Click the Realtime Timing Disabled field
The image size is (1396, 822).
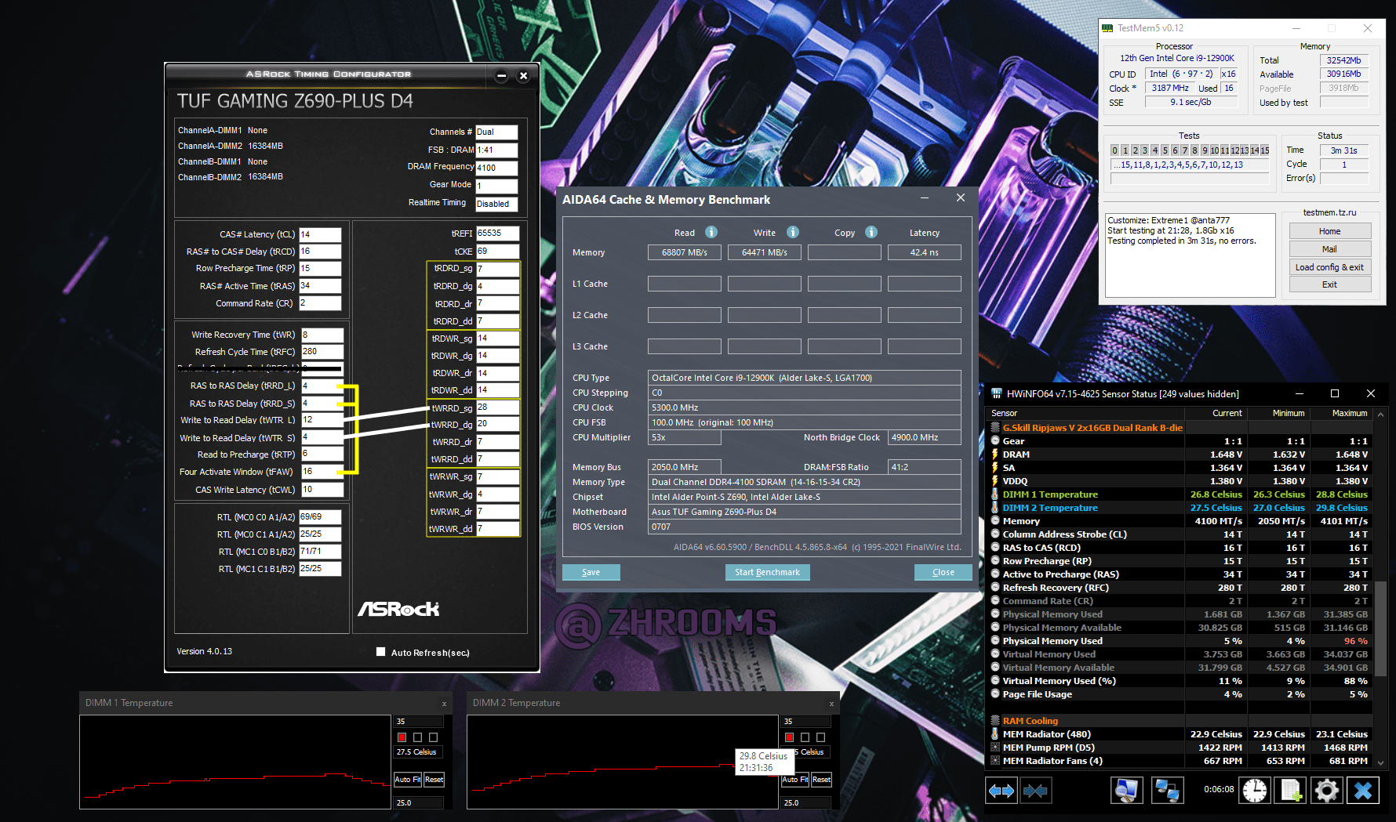click(x=496, y=204)
